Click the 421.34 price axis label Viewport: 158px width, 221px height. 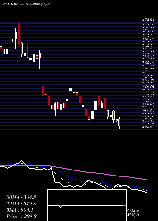[148, 51]
